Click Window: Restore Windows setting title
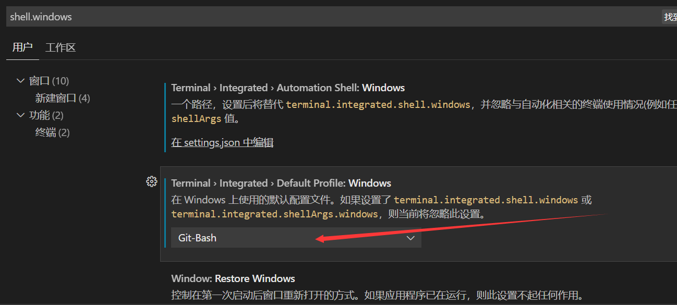The height and width of the screenshot is (305, 677). [x=233, y=278]
